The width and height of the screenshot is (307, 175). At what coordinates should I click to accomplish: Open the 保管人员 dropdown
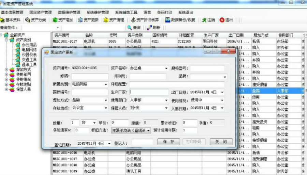tap(166, 108)
